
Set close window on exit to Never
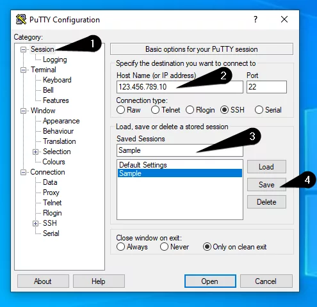click(164, 247)
